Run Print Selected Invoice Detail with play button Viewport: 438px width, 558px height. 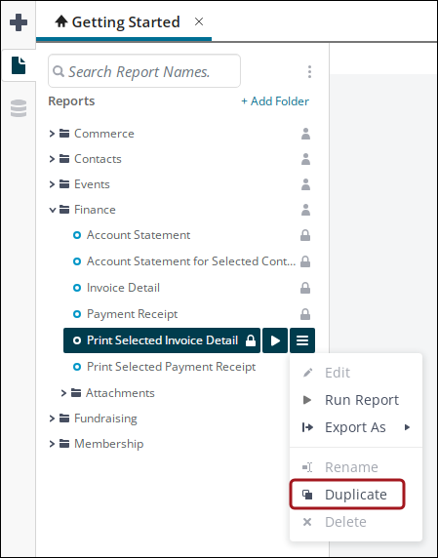coord(275,340)
